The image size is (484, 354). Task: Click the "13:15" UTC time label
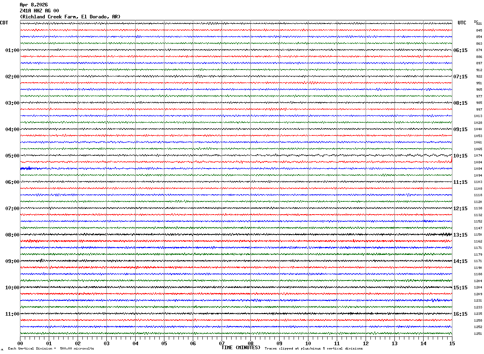click(x=460, y=235)
